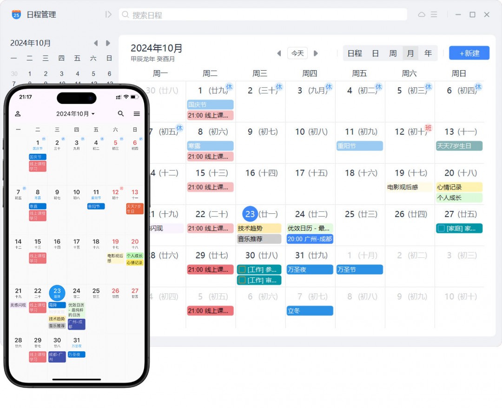Viewport: 502px width, 408px height.
Task: Open the blue 万圣夜 event on 31st
Action: click(310, 270)
